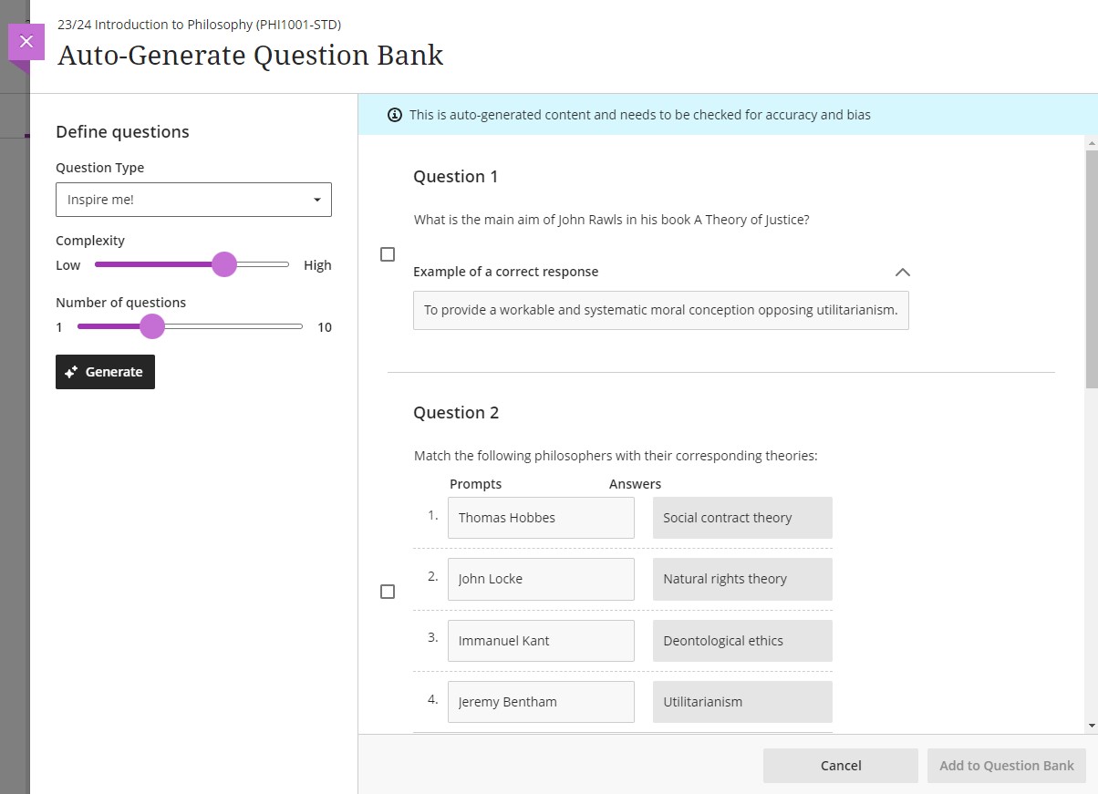Click the Thomas Hobbes prompt field
This screenshot has height=794, width=1098.
541,517
